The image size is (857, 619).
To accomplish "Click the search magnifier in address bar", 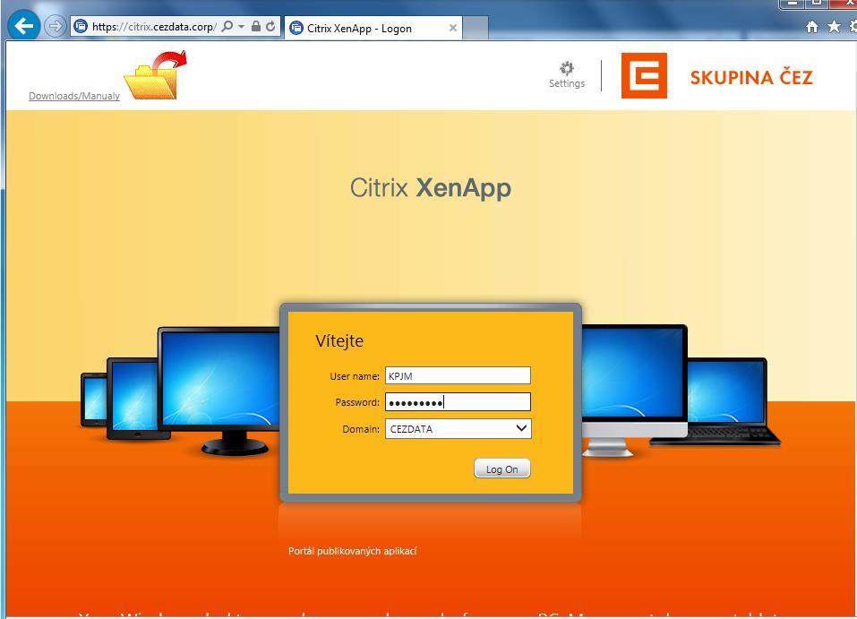I will point(227,26).
